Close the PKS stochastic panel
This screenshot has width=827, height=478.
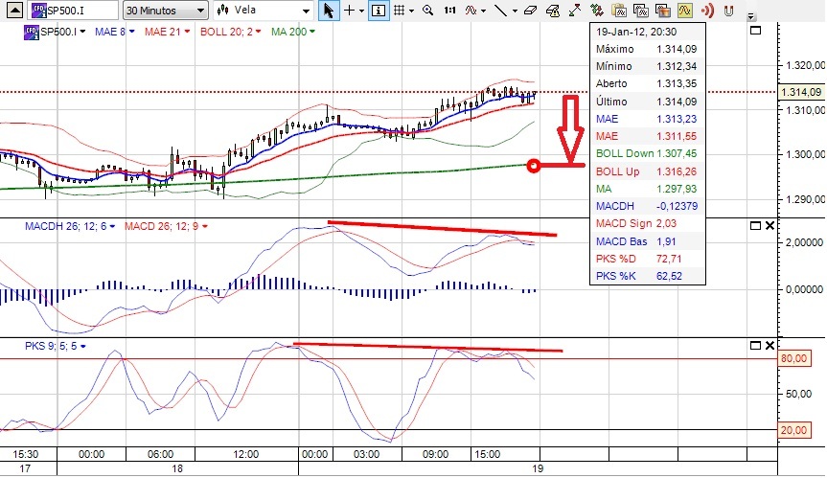point(770,345)
